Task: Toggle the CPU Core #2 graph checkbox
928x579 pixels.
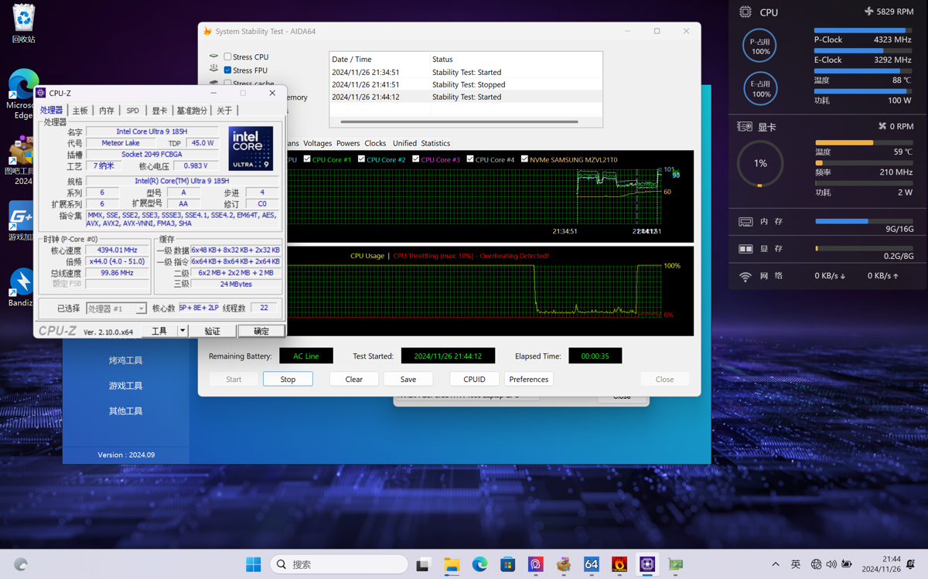Action: coord(361,159)
